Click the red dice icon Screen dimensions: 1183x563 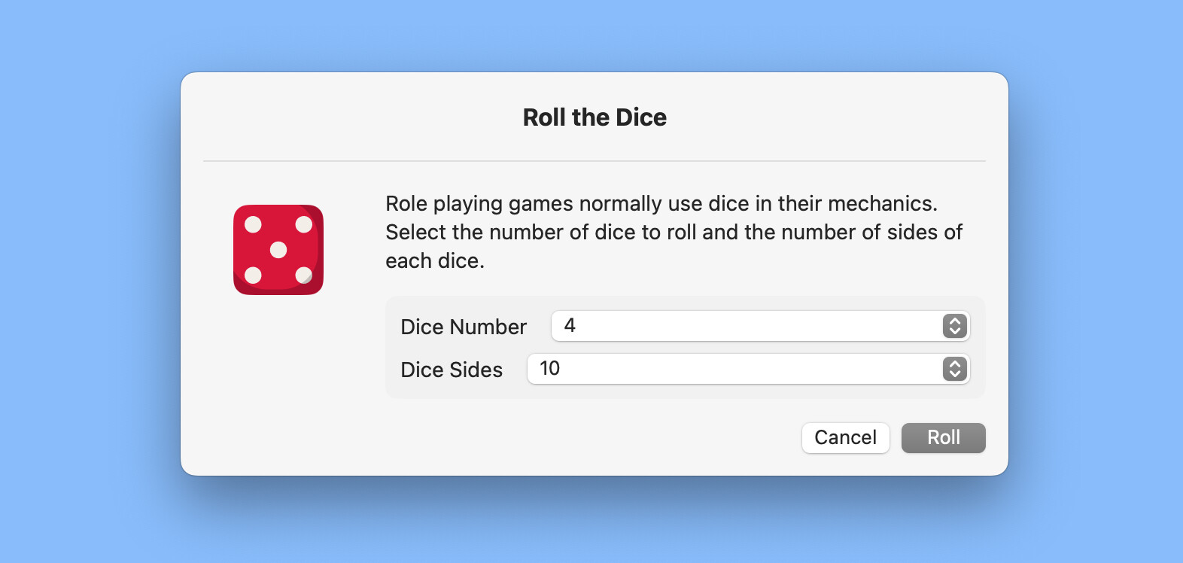click(278, 250)
